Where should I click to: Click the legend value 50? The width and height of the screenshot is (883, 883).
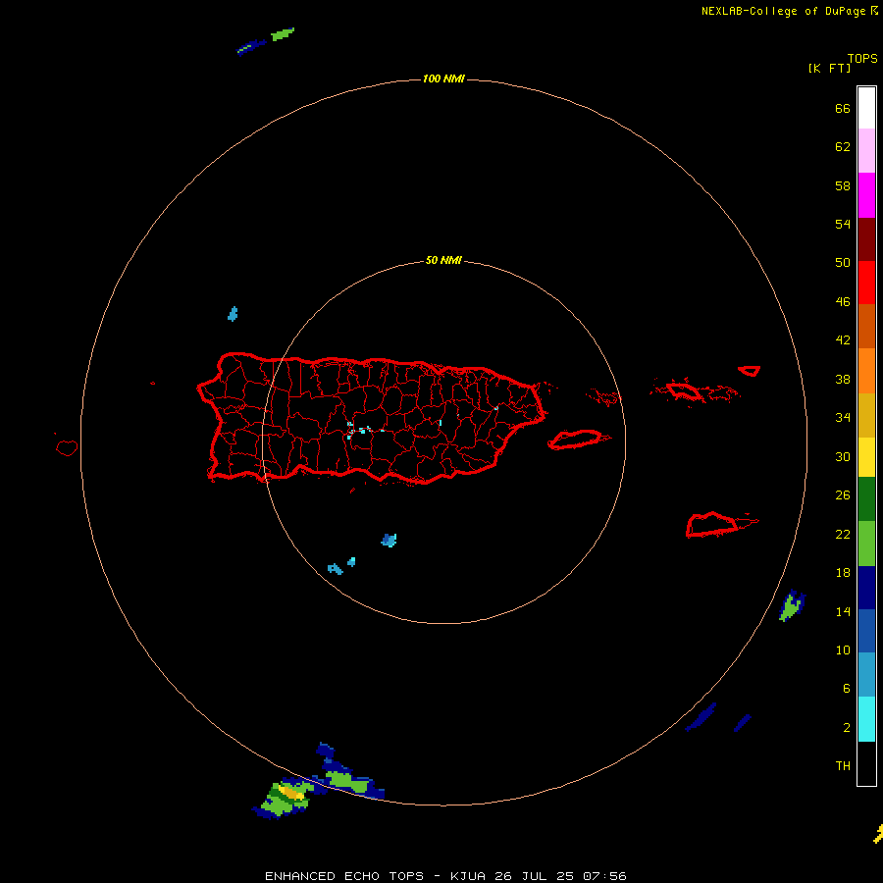[843, 263]
